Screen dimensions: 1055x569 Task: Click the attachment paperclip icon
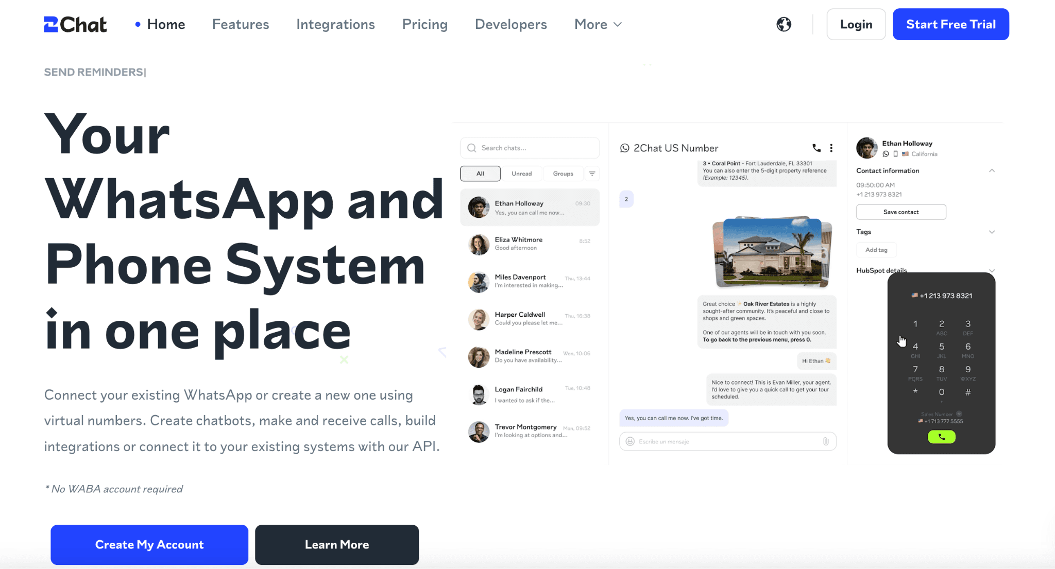(826, 441)
